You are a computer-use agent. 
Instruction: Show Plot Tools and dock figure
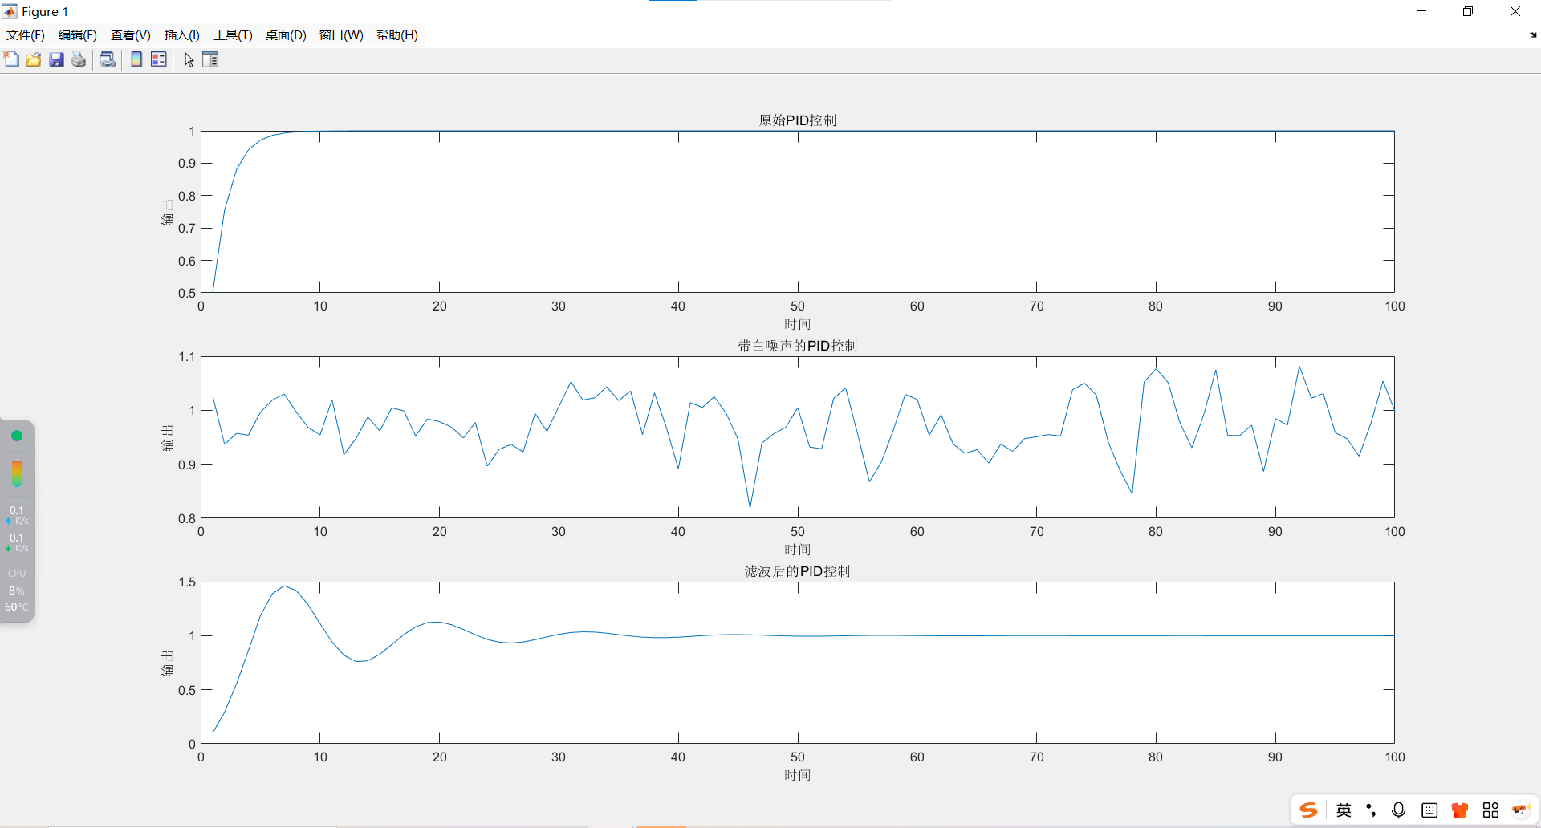tap(210, 59)
